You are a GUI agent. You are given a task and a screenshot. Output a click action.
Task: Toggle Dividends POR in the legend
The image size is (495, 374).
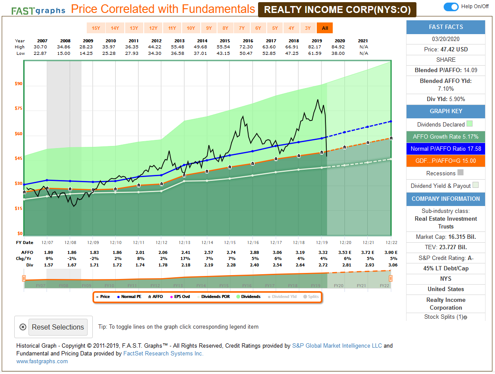(x=213, y=297)
